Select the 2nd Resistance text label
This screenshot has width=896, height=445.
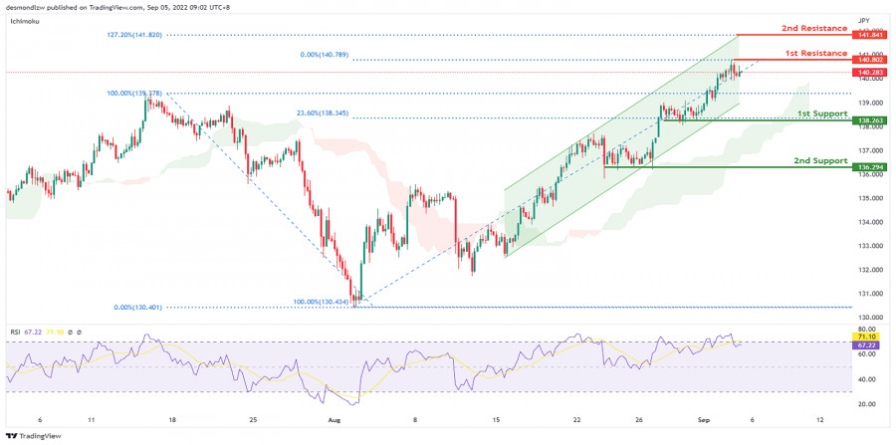click(x=813, y=27)
